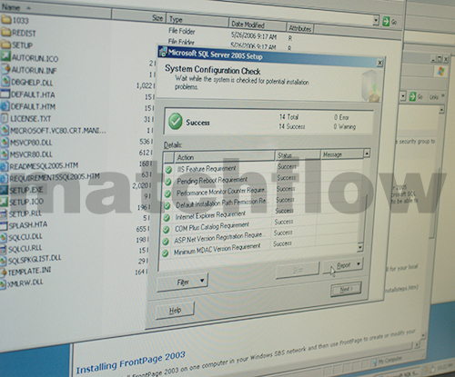
Task: Click the DBGHELP.DLL file icon
Action: [x=5, y=81]
